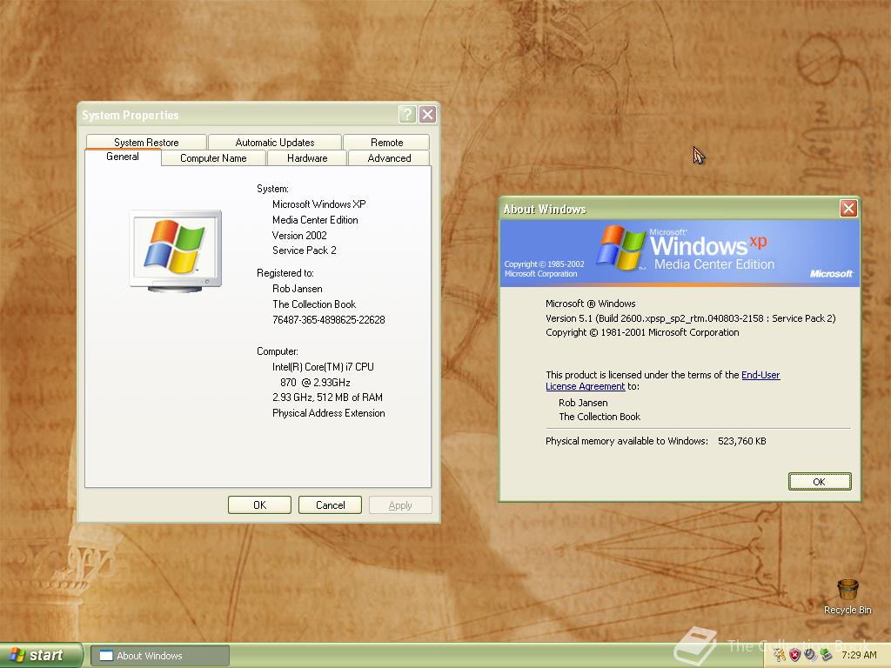Click the Security Center red shield tray icon
Screen dimensions: 891x668
794,655
